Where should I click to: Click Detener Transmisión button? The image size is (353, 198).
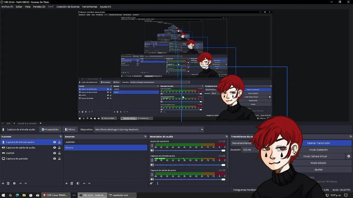click(318, 143)
